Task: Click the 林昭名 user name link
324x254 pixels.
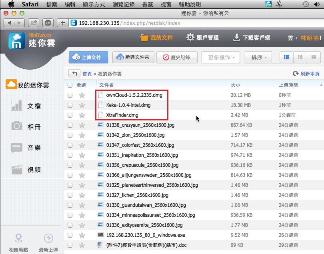Action: pyautogui.click(x=310, y=38)
